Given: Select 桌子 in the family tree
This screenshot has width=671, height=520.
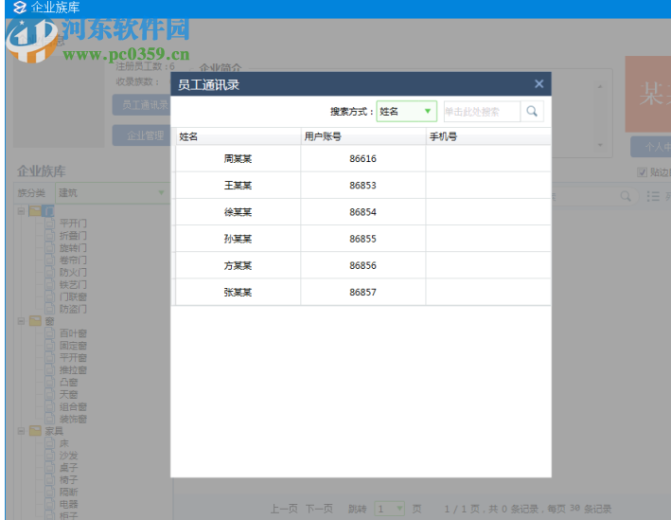Looking at the screenshot, I should coord(68,467).
